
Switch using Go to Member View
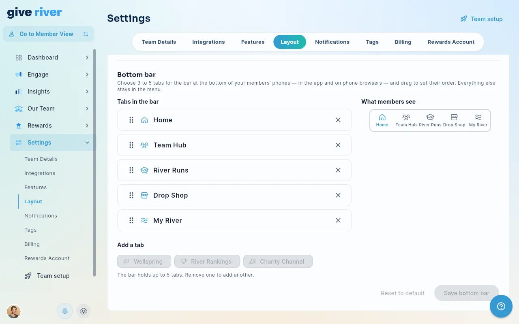(49, 34)
